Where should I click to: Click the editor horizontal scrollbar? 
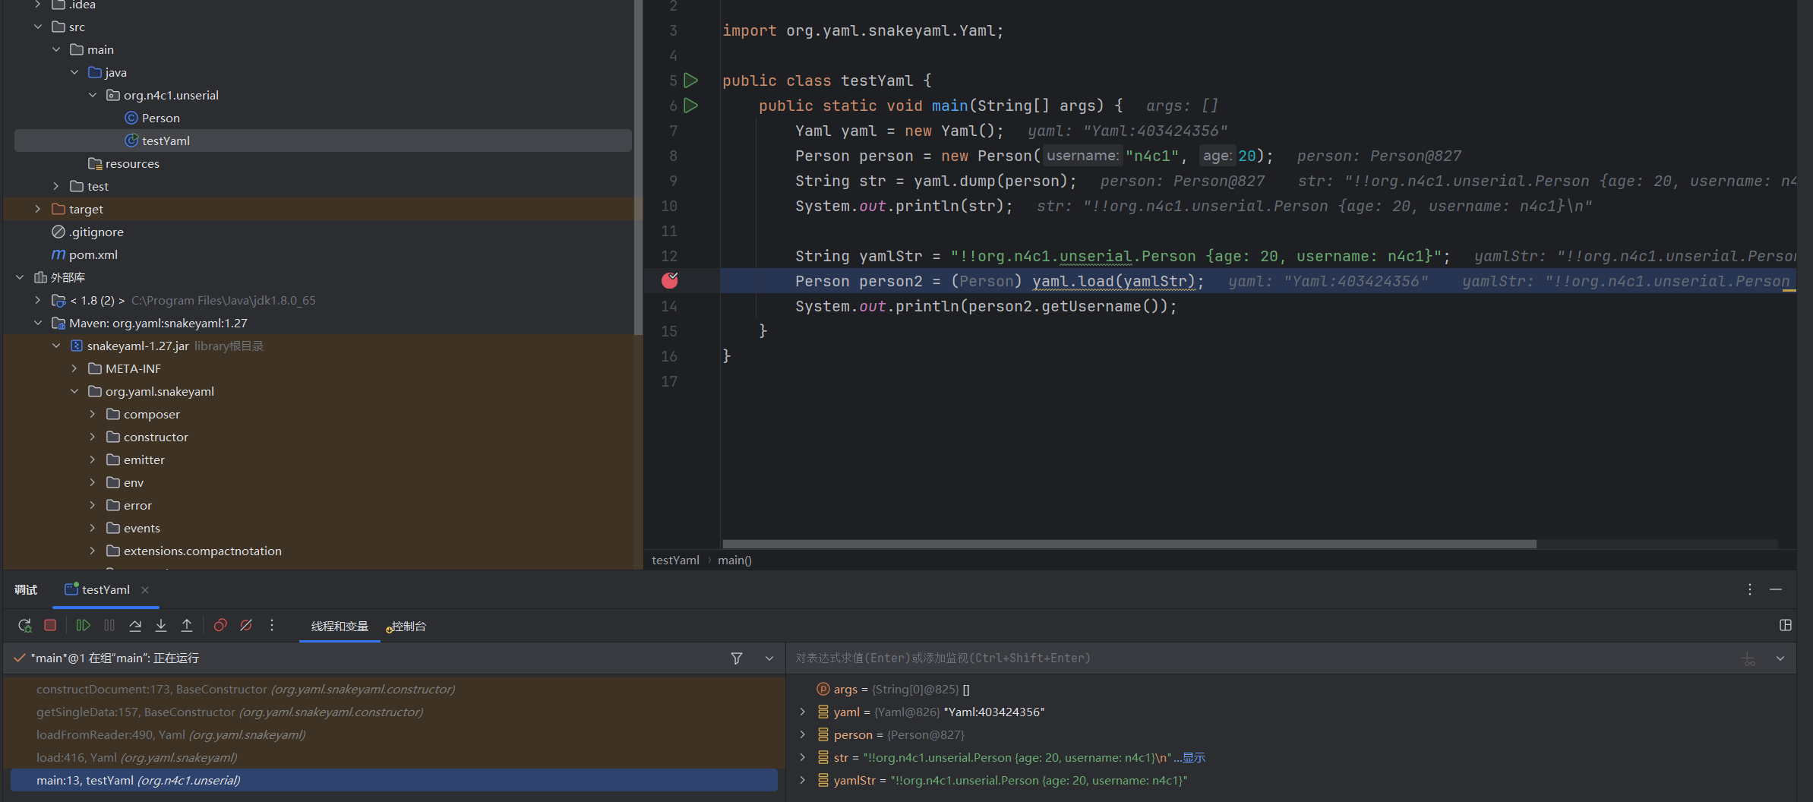[1129, 544]
